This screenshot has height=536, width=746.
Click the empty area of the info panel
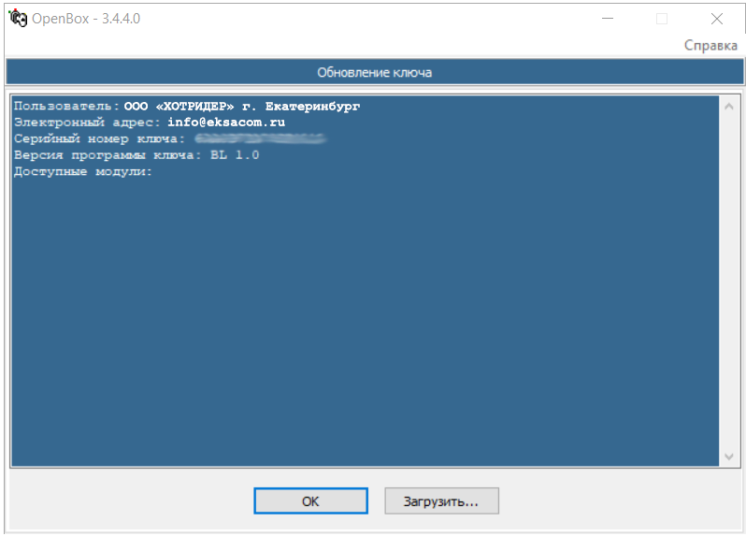365,318
